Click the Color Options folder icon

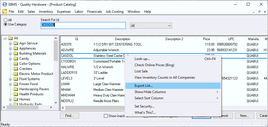pyautogui.click(x=16, y=64)
